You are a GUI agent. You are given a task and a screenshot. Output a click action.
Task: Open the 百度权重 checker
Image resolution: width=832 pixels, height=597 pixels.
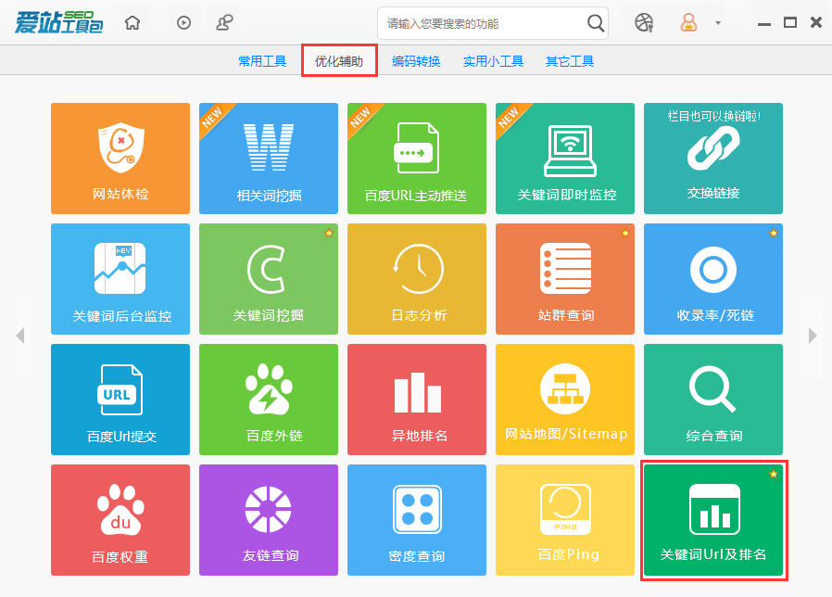pos(120,519)
